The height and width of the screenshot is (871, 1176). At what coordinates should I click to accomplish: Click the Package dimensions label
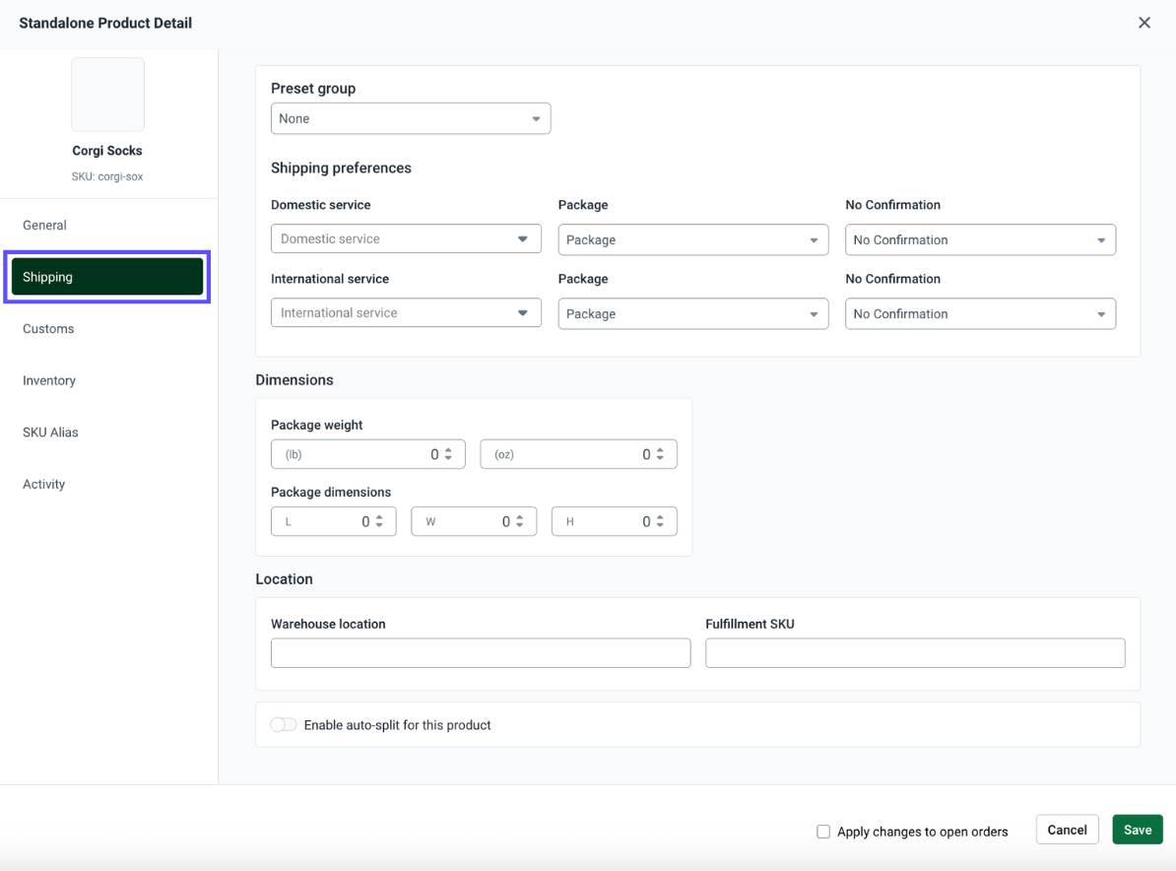coord(331,492)
